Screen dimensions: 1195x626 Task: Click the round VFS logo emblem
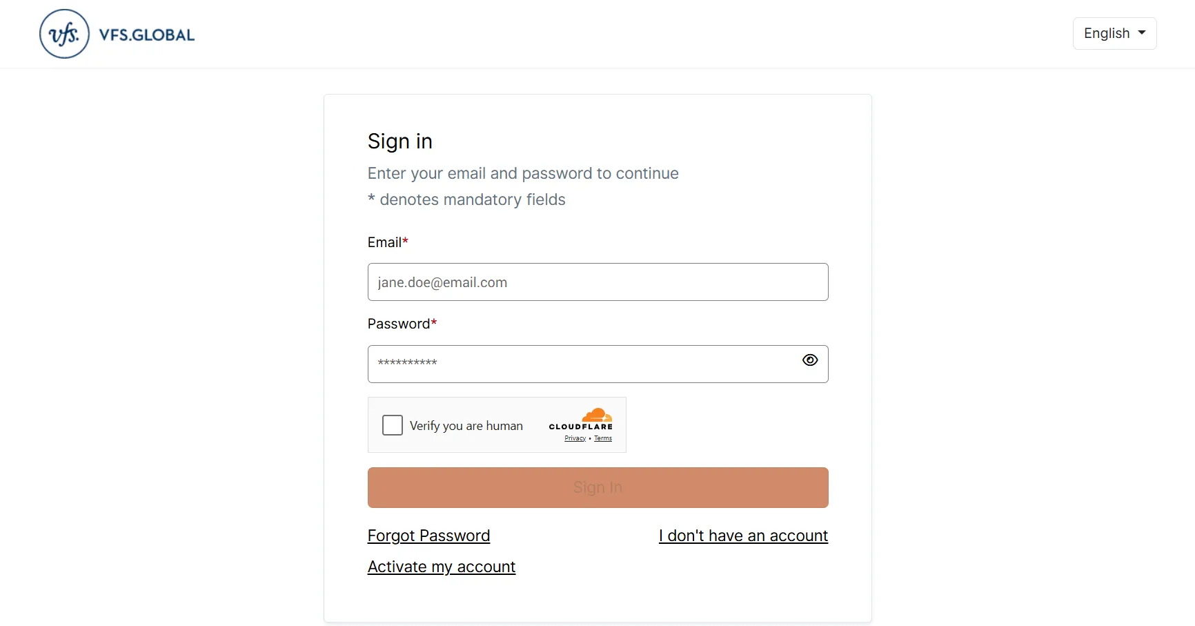click(65, 34)
